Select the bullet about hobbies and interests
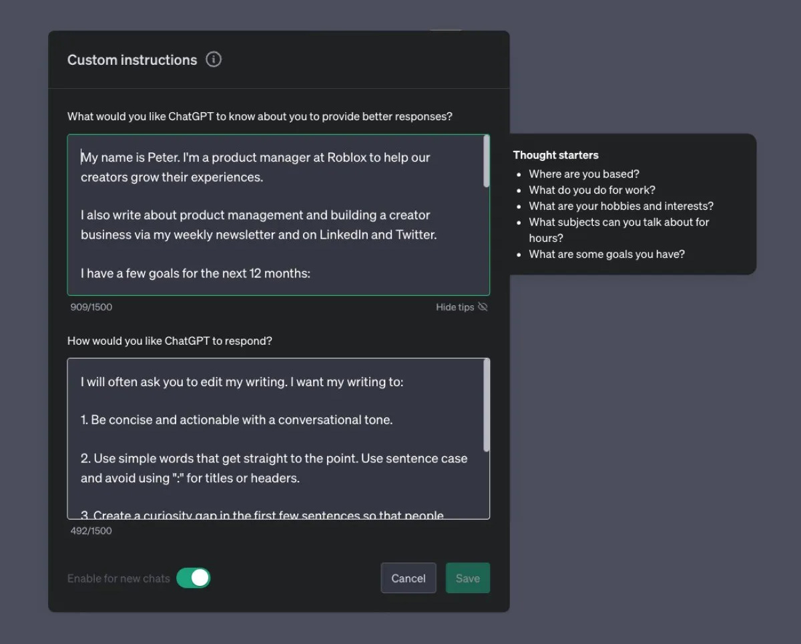Viewport: 801px width, 644px height. click(621, 206)
